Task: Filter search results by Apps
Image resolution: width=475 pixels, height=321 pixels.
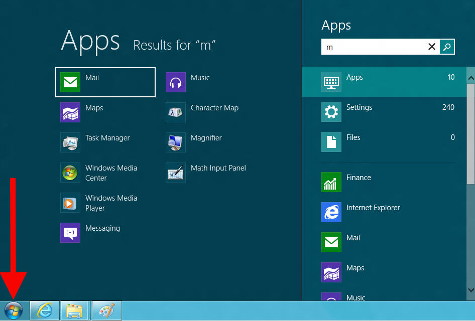Action: click(x=384, y=82)
